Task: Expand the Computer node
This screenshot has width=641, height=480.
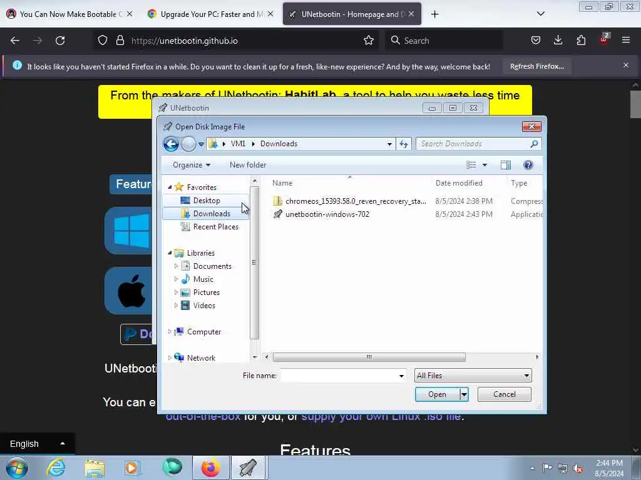Action: tap(170, 332)
